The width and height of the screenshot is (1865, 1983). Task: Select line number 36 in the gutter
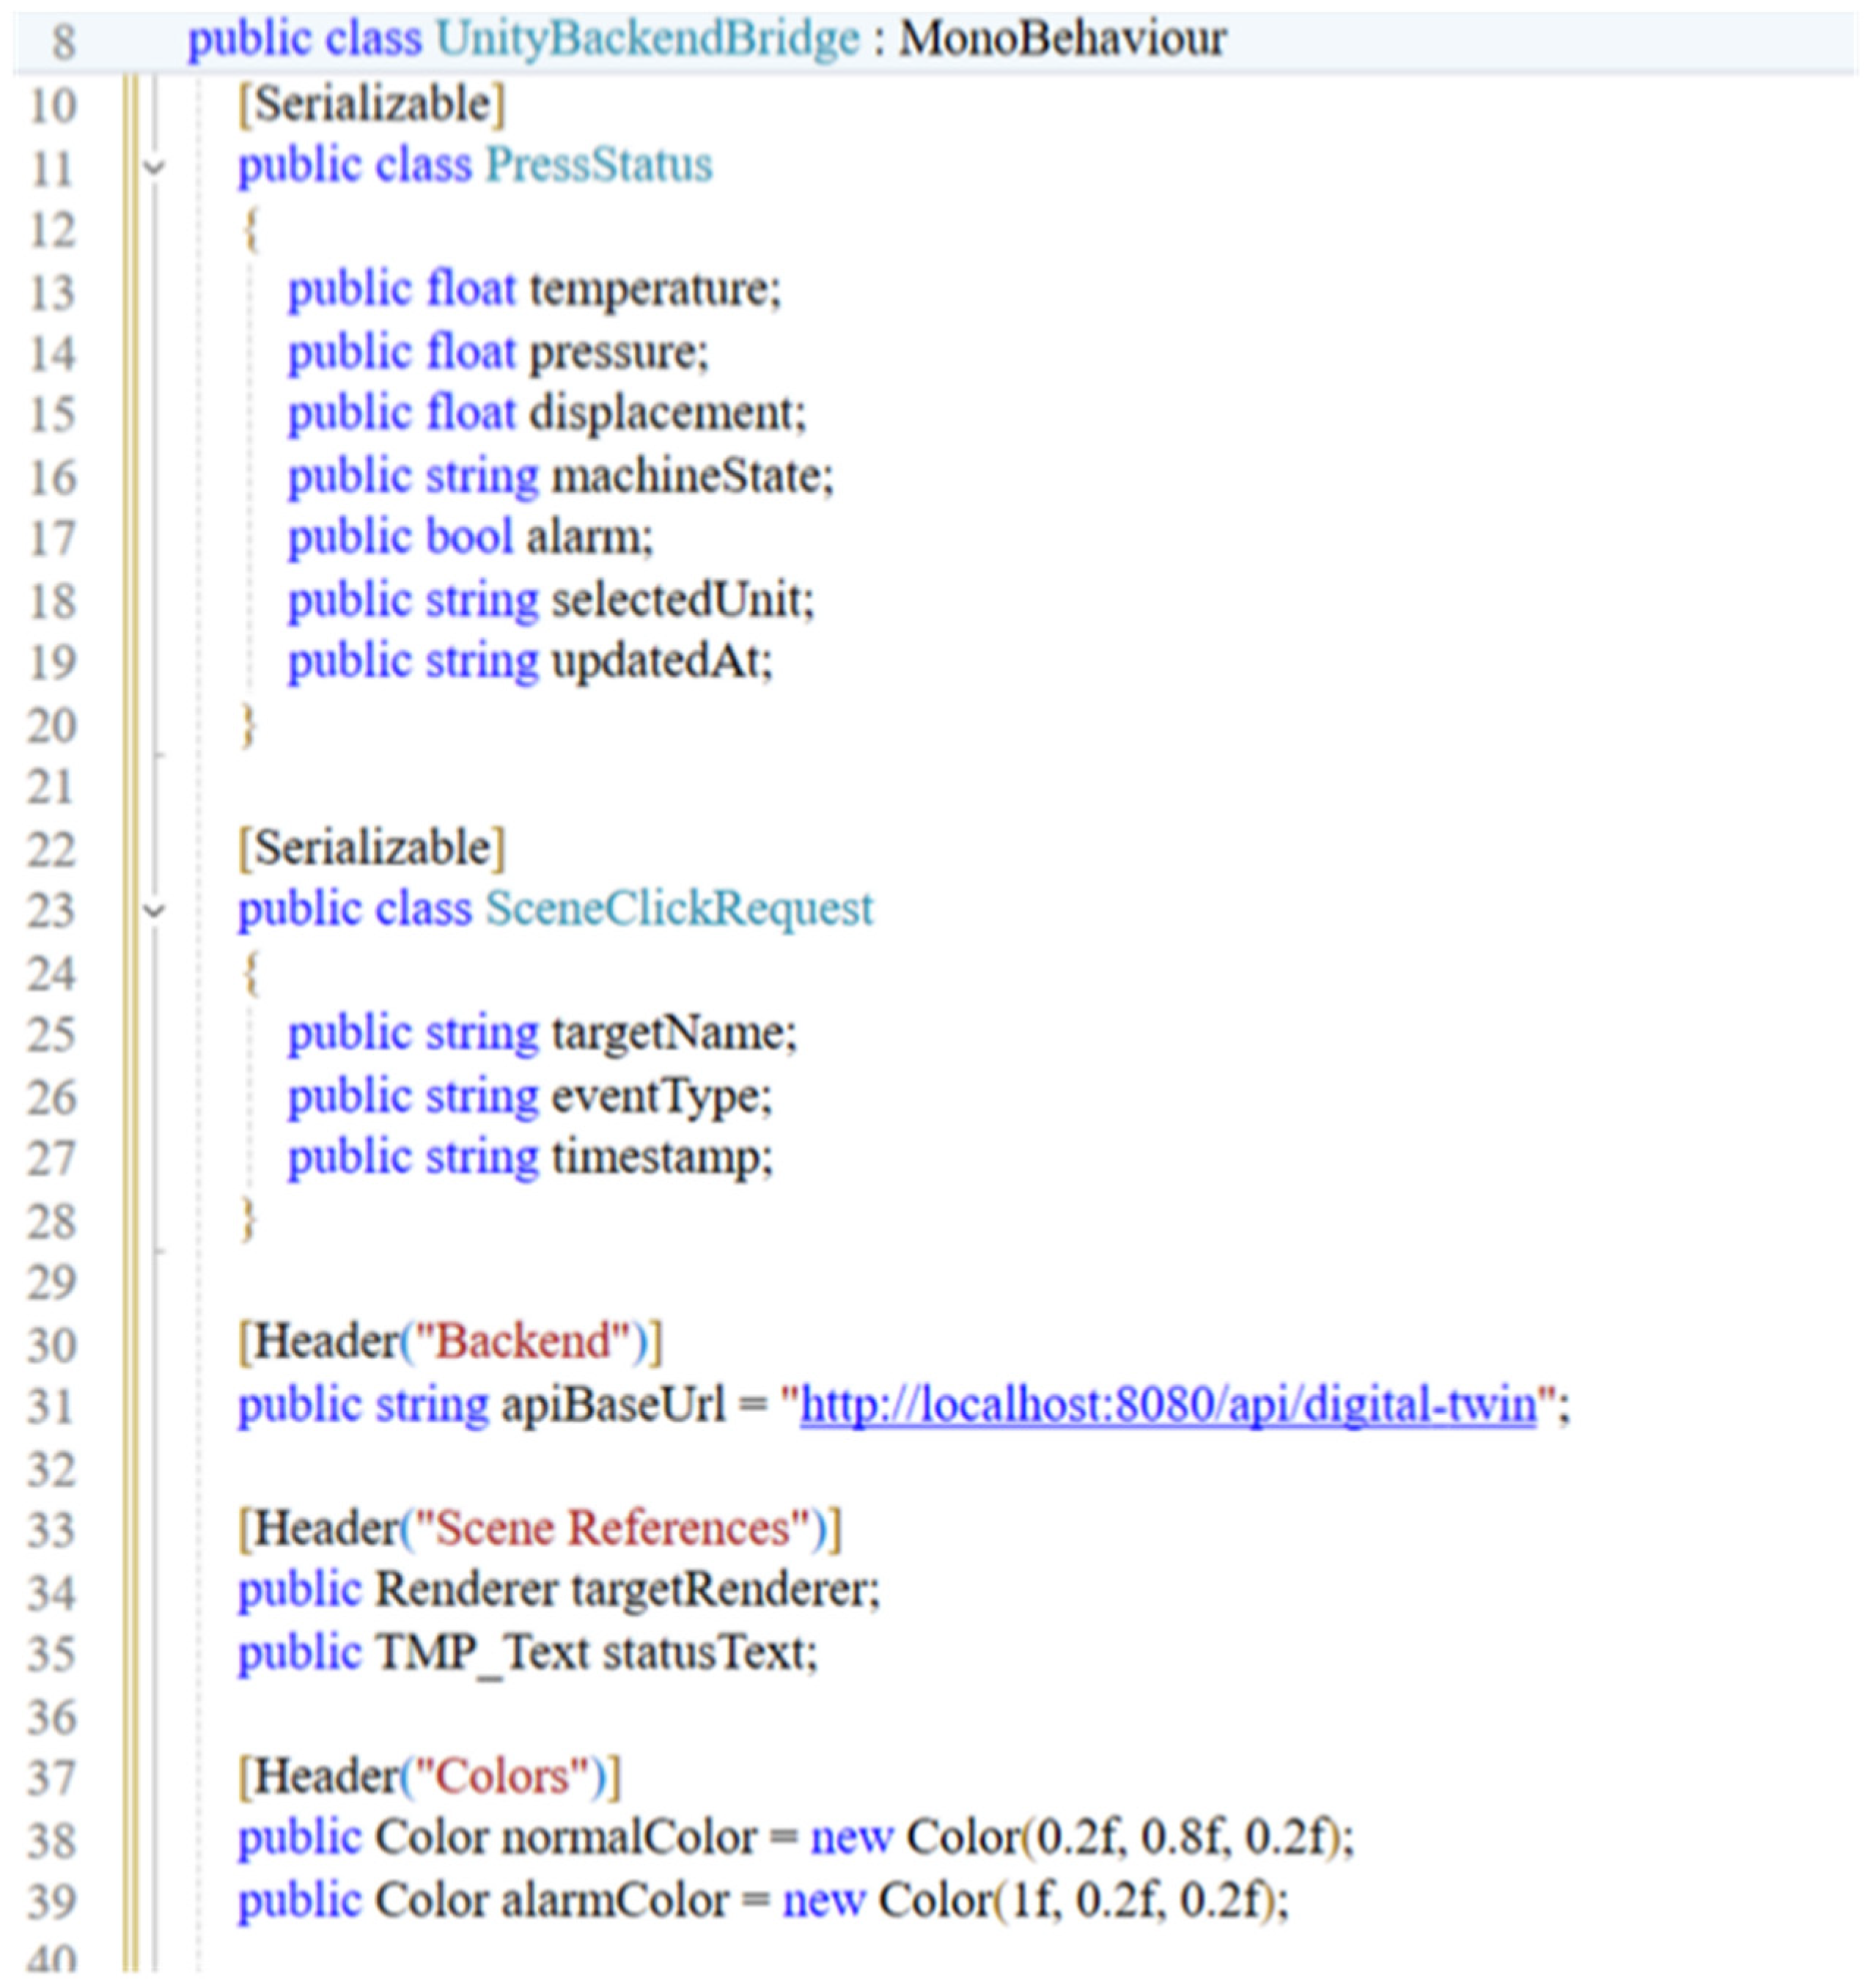(52, 1718)
